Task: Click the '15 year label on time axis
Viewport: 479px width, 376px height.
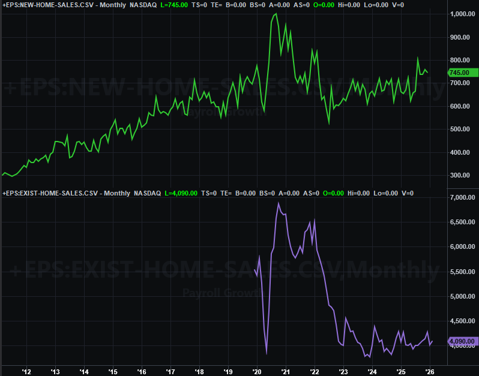Action: (113, 371)
